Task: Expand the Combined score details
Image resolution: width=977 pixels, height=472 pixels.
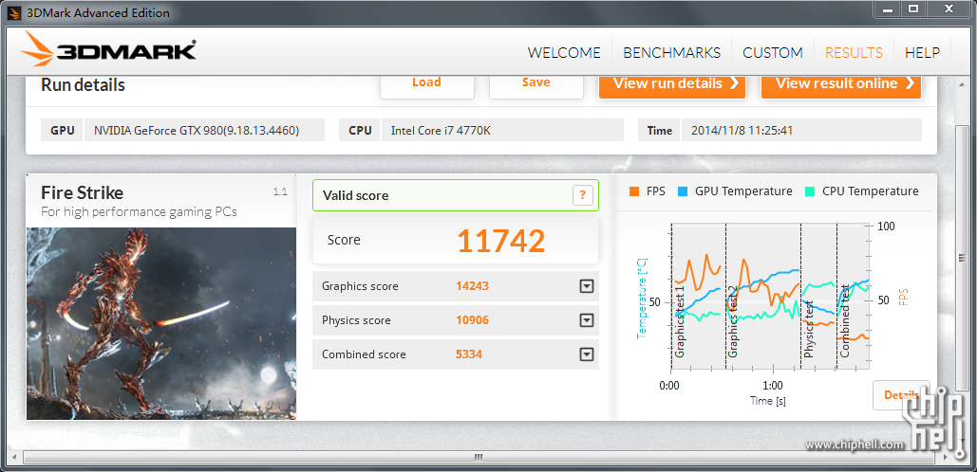Action: pos(586,354)
